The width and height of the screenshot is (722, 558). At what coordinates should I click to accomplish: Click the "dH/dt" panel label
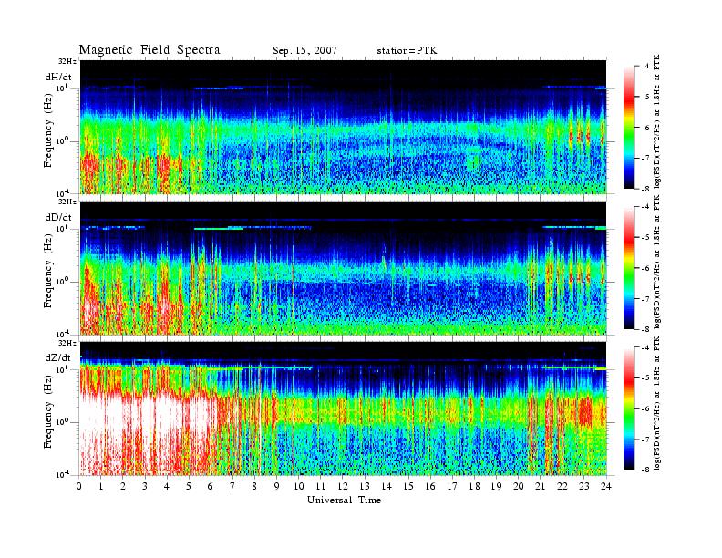pos(58,77)
